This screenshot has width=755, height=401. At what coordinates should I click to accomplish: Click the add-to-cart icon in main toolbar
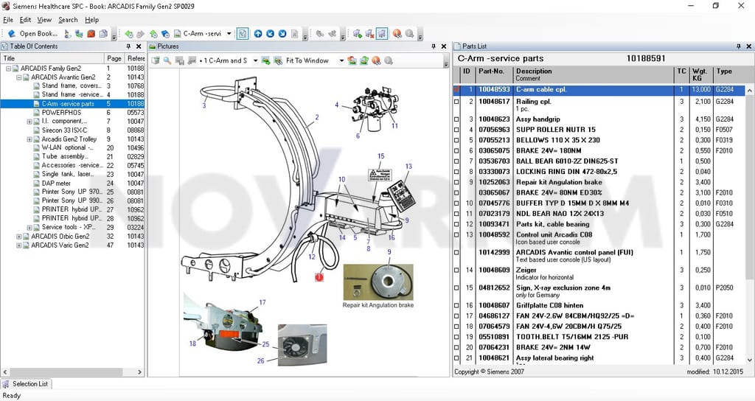pos(358,34)
